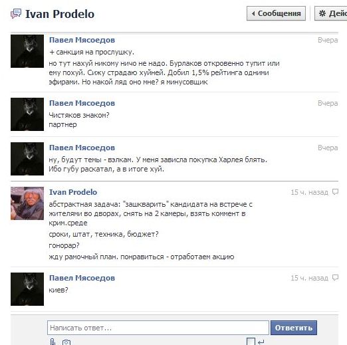This screenshot has width=347, height=345.
Task: Click the conversation icon beside Ivan Prodelo title
Action: 16,13
